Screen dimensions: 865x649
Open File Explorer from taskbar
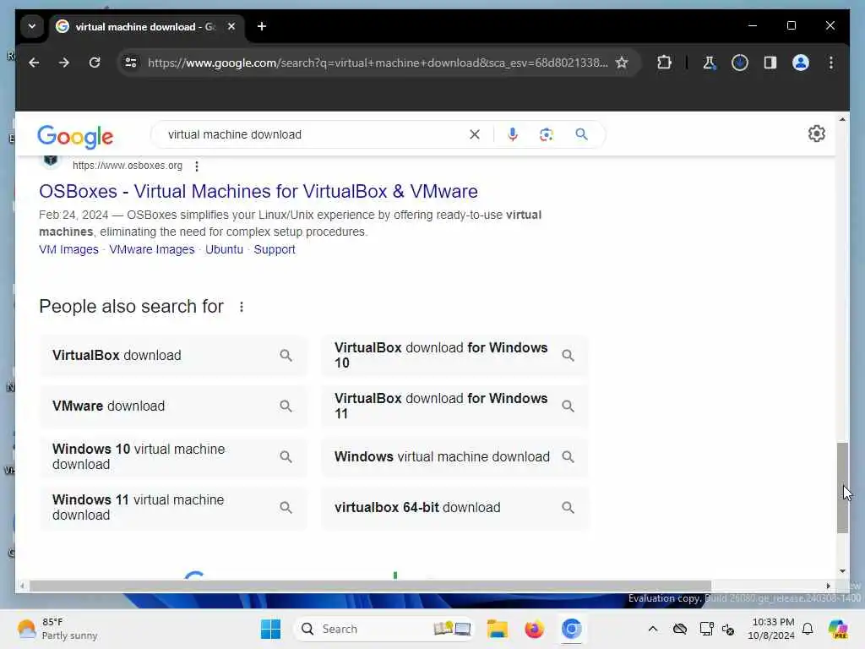coord(497,629)
